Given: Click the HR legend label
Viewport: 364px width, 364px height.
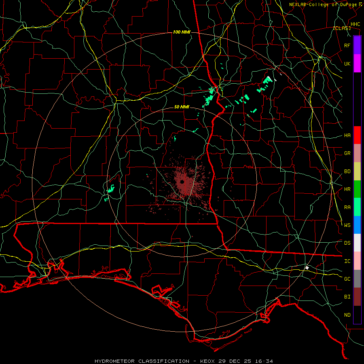Looking at the screenshot, I should coord(347,189).
